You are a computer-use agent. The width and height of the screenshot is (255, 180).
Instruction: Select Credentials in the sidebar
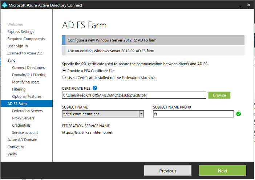click(x=21, y=125)
